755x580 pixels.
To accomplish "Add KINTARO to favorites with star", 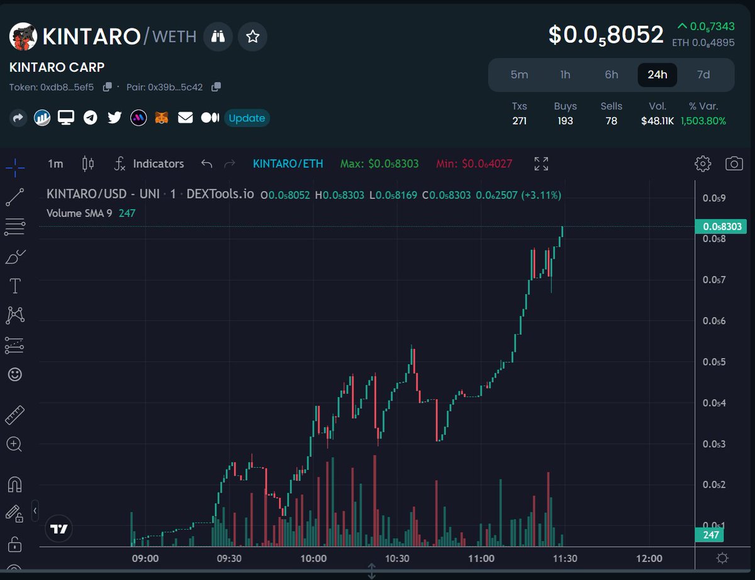I will coord(253,36).
